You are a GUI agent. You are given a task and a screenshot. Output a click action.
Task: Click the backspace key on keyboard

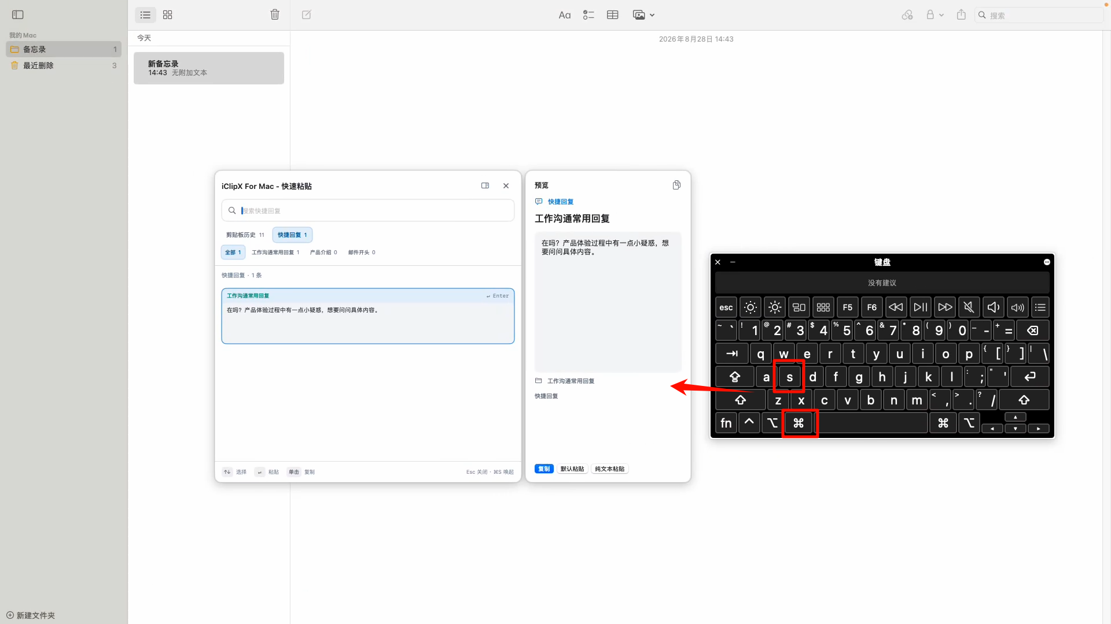pos(1033,330)
